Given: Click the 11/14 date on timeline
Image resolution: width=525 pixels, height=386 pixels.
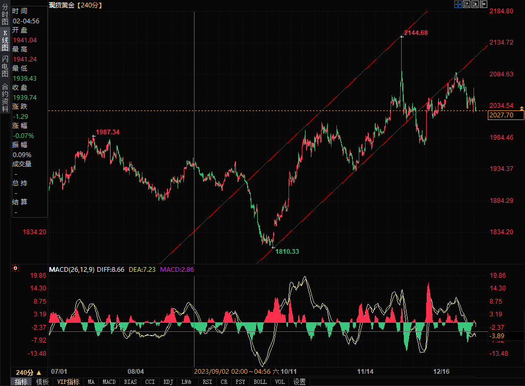Looking at the screenshot, I should click(366, 372).
